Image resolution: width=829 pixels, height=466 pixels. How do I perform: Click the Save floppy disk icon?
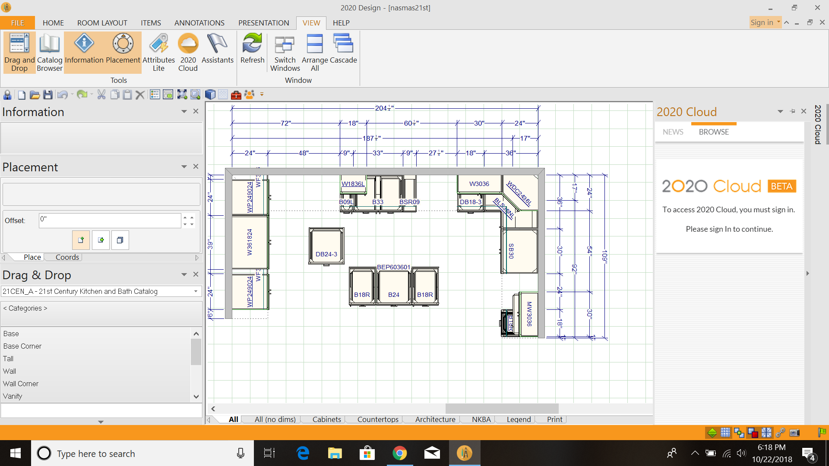click(48, 95)
